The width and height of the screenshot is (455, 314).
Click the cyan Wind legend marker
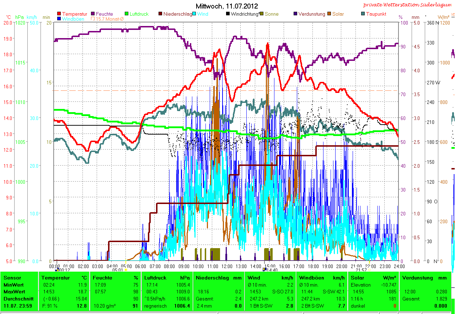click(195, 14)
